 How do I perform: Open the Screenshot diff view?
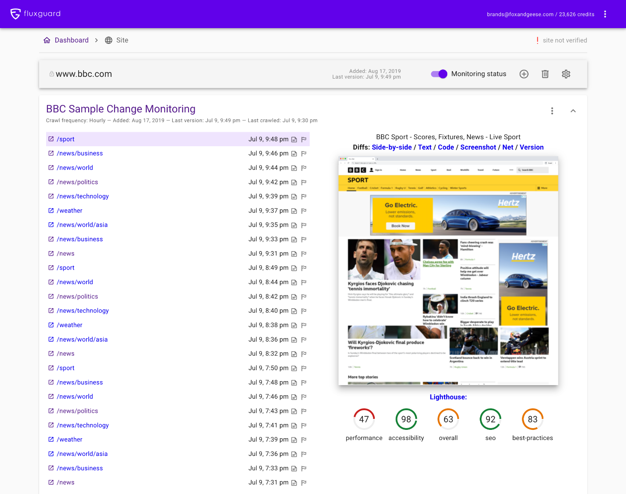point(478,147)
